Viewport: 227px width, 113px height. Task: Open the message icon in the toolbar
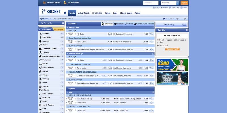pos(185,19)
